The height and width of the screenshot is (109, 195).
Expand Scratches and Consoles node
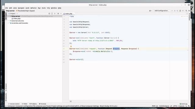click(9, 23)
